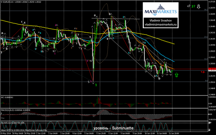Click the white down arrow at top right
This screenshot has height=135, width=216.
click(198, 7)
